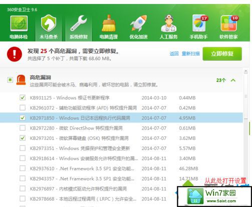Select the KB2961072 AFD 特权提升漏洞 row text
This screenshot has height=207, width=252.
pyautogui.click(x=83, y=108)
